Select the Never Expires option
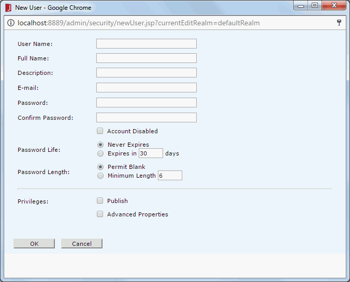The height and width of the screenshot is (282, 350). [100, 145]
